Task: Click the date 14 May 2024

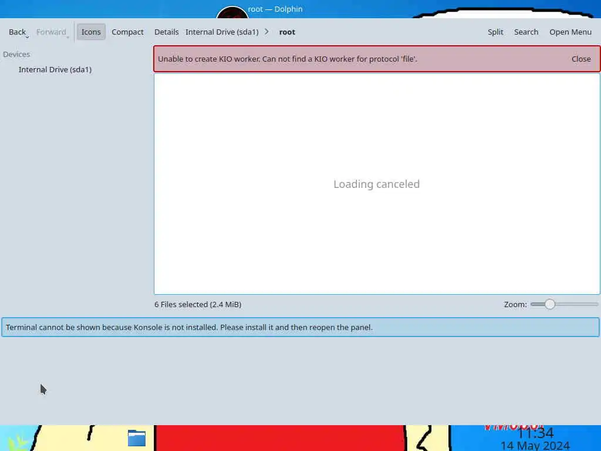Action: pos(535,446)
